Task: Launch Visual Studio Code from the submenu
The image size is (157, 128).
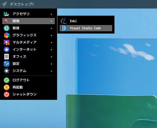Action: tap(86, 28)
